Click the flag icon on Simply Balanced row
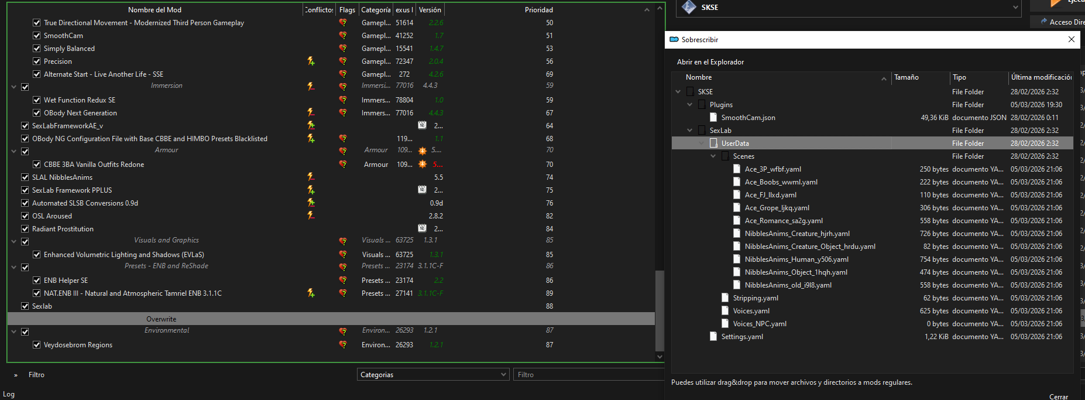The width and height of the screenshot is (1085, 400). 343,49
